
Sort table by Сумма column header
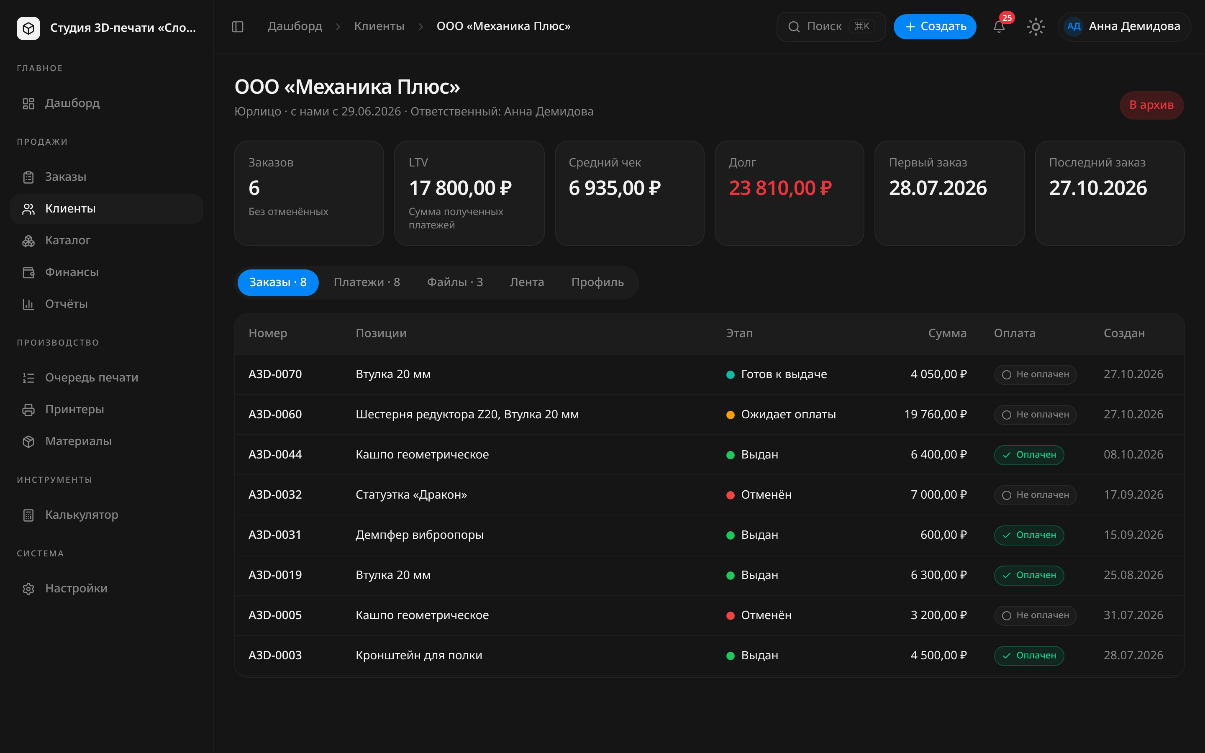click(947, 333)
